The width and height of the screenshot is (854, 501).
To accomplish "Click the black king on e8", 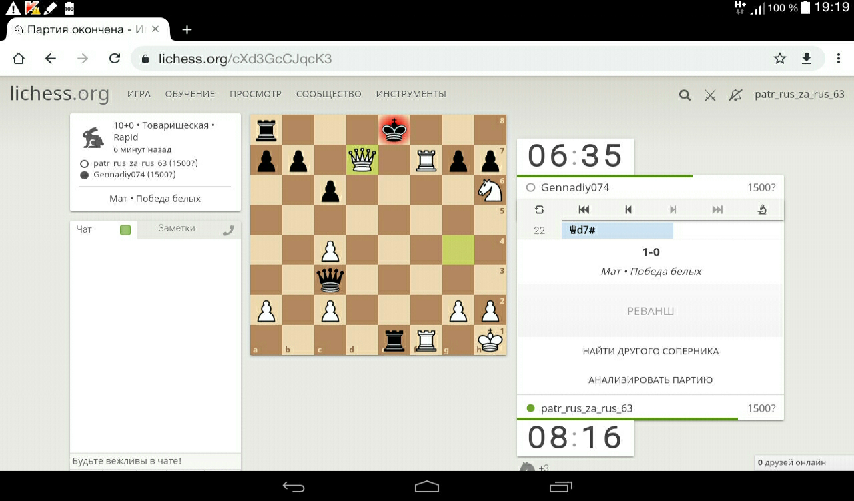I will pos(394,129).
